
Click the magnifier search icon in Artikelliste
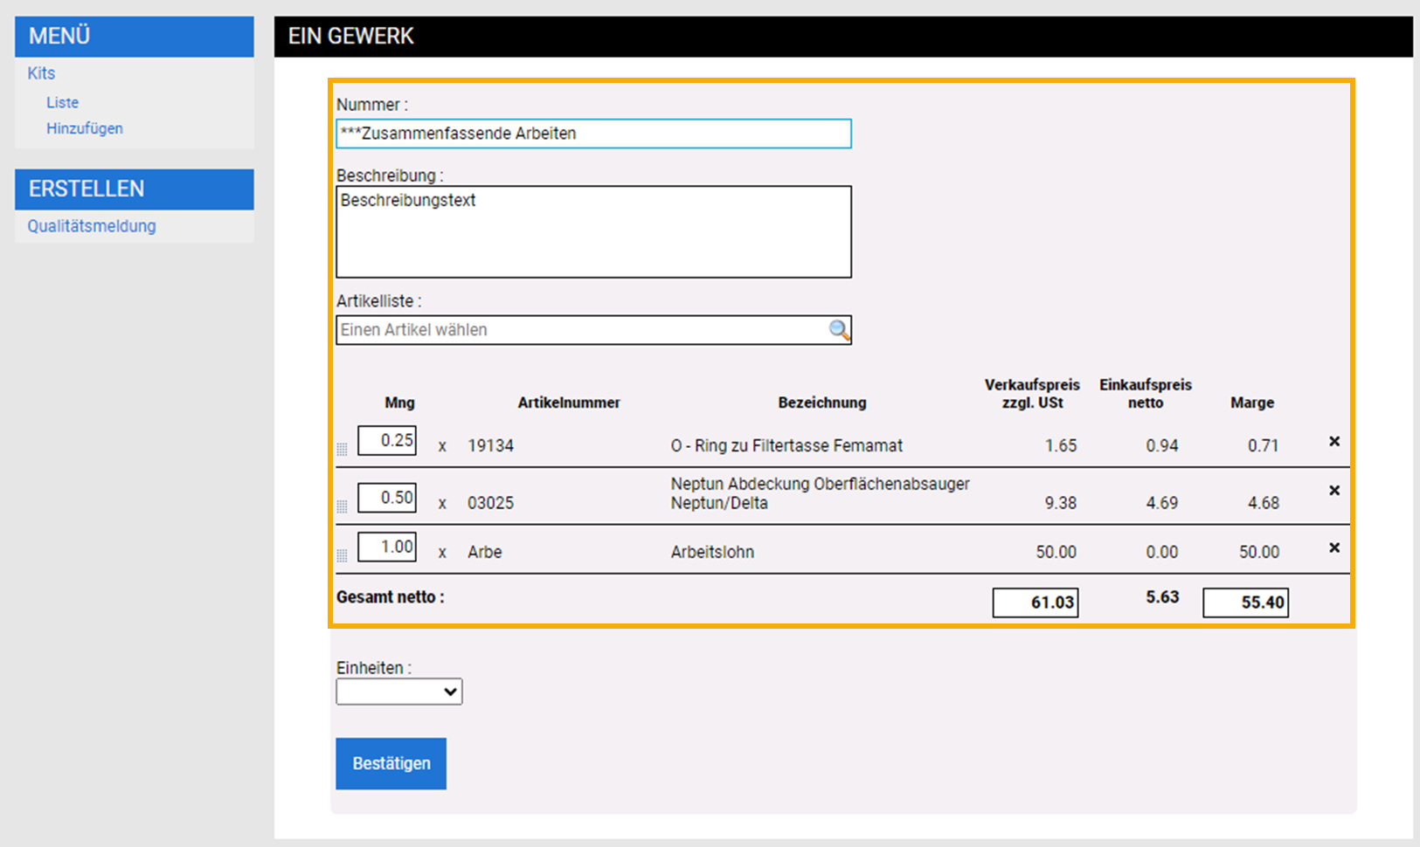coord(839,330)
